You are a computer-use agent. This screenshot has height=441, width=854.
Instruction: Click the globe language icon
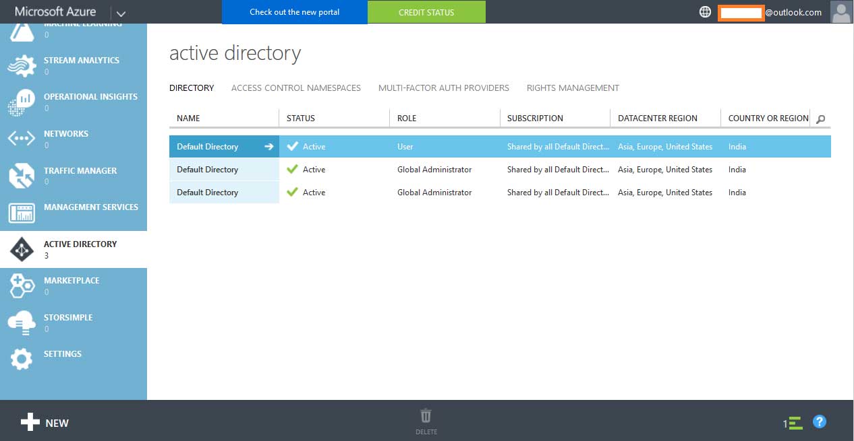[x=705, y=12]
